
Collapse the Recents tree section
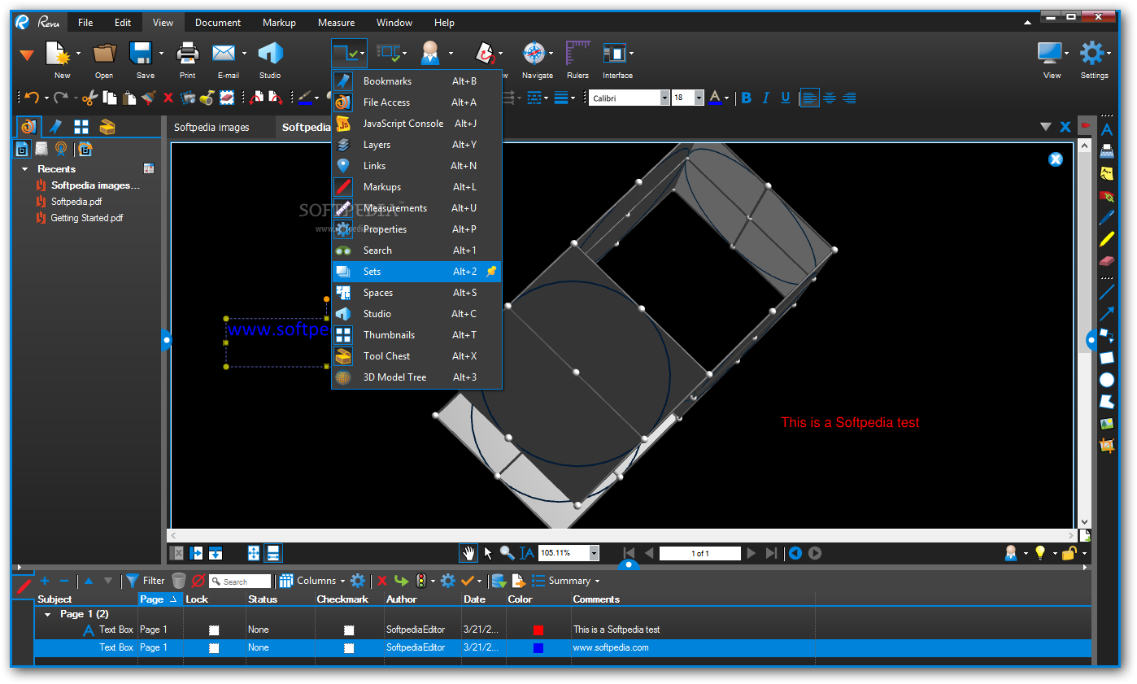tap(25, 169)
